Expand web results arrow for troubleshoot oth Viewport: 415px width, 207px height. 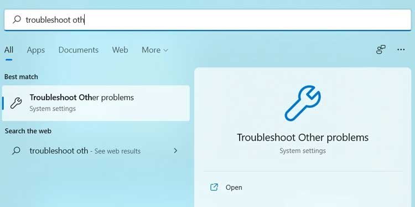(175, 151)
